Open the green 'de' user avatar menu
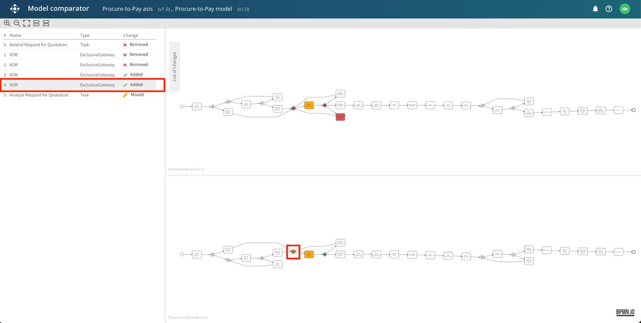 coord(625,9)
